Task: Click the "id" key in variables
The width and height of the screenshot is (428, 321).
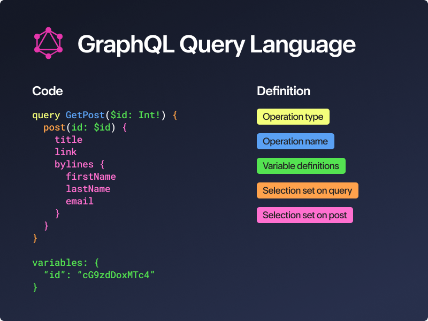Action: coord(55,274)
